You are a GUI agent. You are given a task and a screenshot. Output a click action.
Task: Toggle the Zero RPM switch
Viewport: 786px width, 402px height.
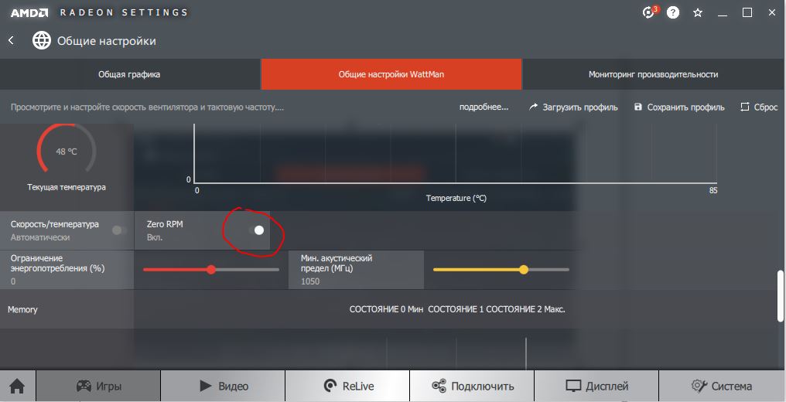tap(255, 230)
